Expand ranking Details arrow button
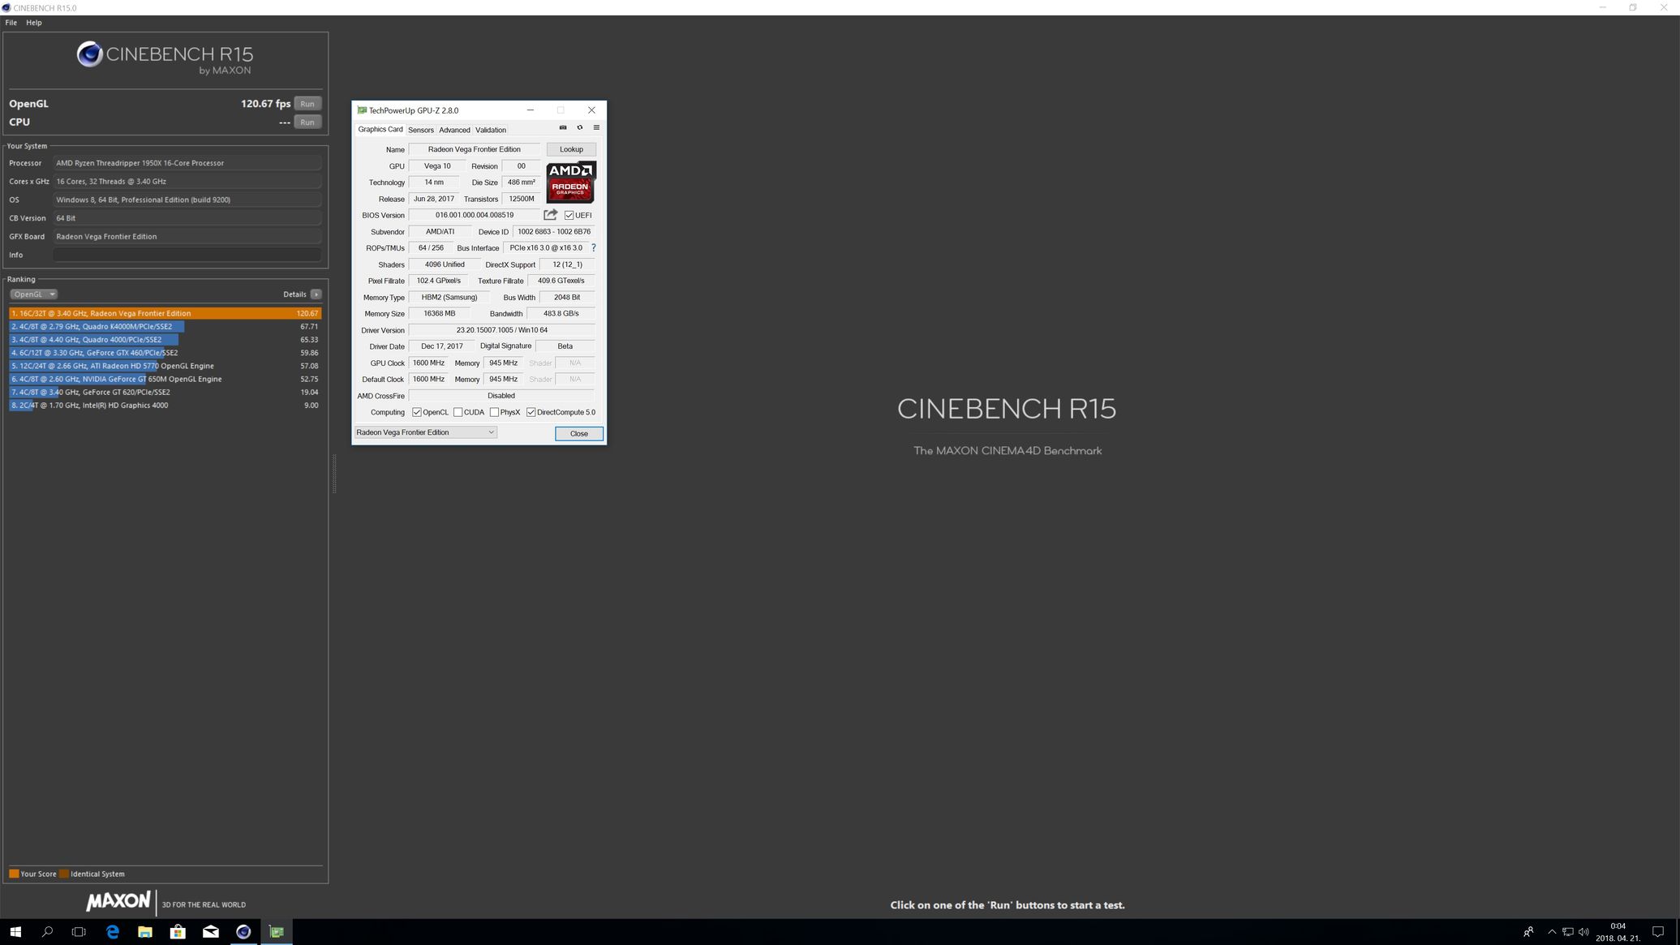Image resolution: width=1680 pixels, height=945 pixels. tap(316, 294)
